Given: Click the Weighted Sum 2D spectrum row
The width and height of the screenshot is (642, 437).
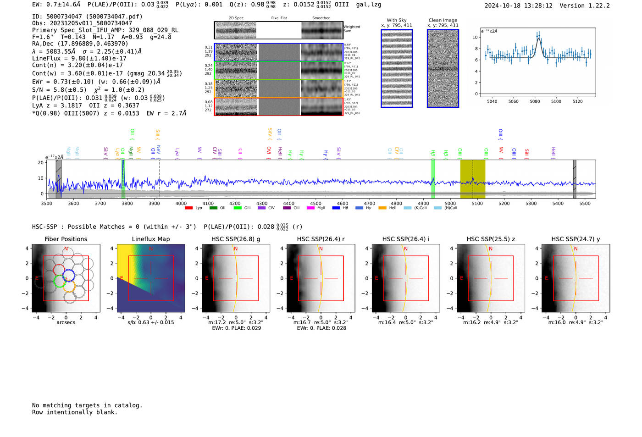Looking at the screenshot, I should pos(278,30).
